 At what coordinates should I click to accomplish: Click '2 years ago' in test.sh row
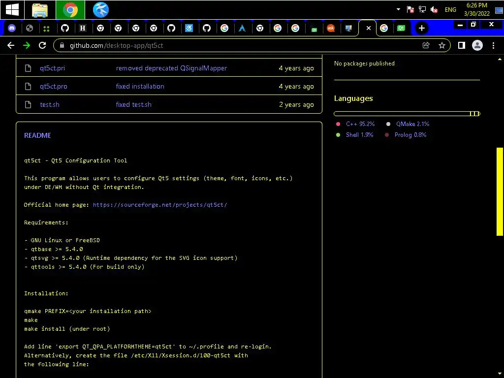pyautogui.click(x=296, y=104)
